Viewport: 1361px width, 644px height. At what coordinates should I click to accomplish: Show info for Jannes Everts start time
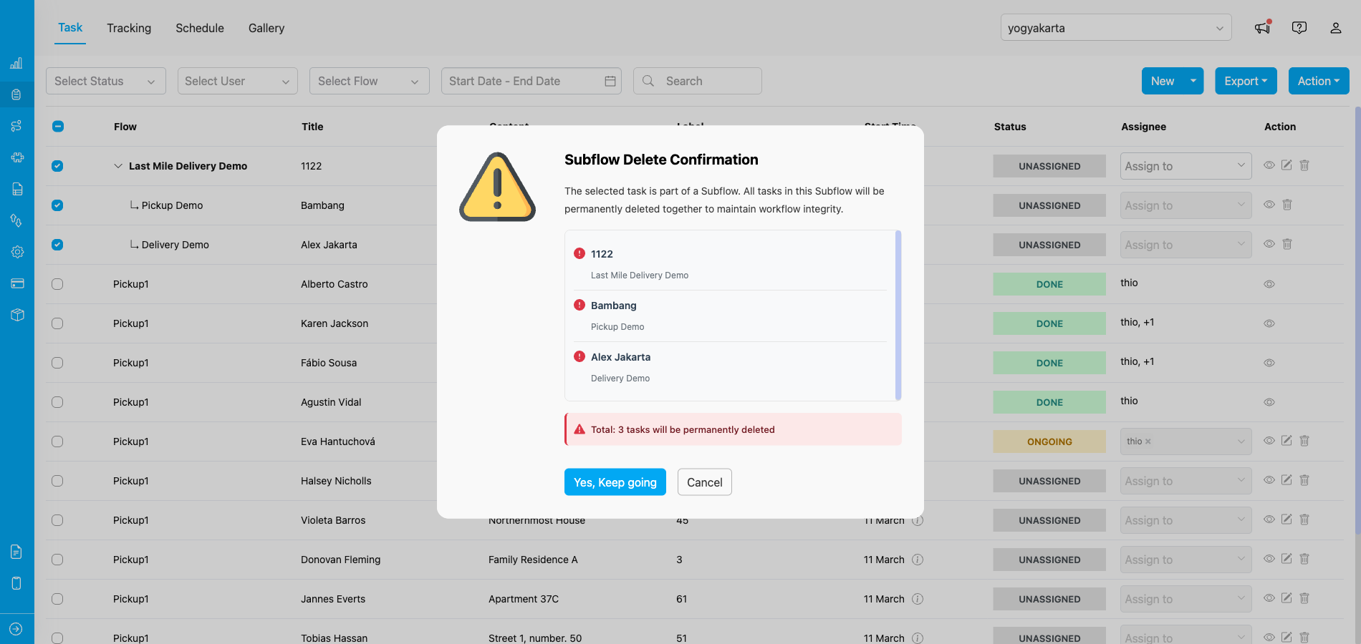tap(918, 599)
